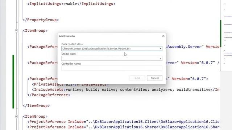
Task: Click the Add Controller dialog title
Action: pos(67,36)
